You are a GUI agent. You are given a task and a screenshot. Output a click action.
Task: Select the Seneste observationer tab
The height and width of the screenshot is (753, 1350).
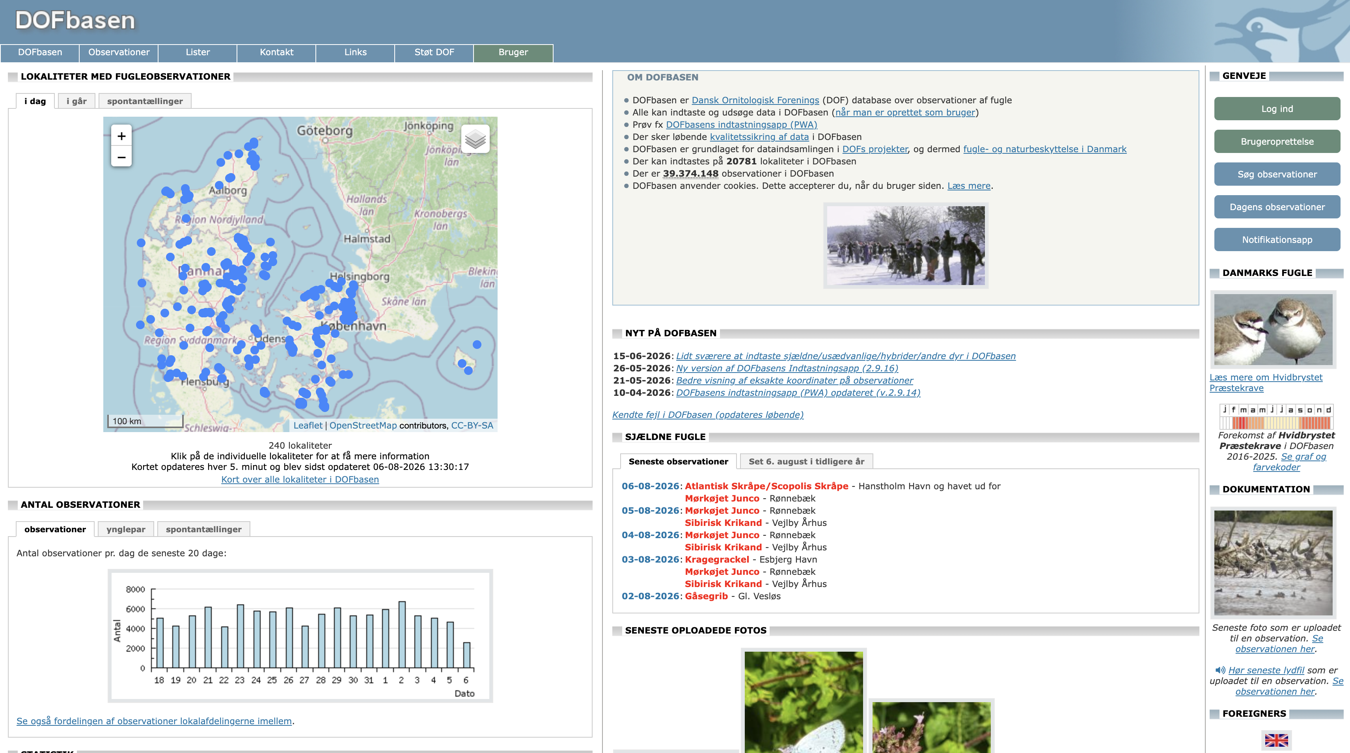(x=678, y=462)
